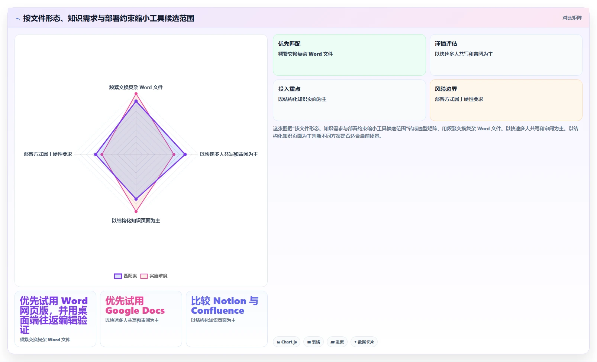Click the 对比矩阵 label in header
Image resolution: width=597 pixels, height=362 pixels.
(572, 18)
